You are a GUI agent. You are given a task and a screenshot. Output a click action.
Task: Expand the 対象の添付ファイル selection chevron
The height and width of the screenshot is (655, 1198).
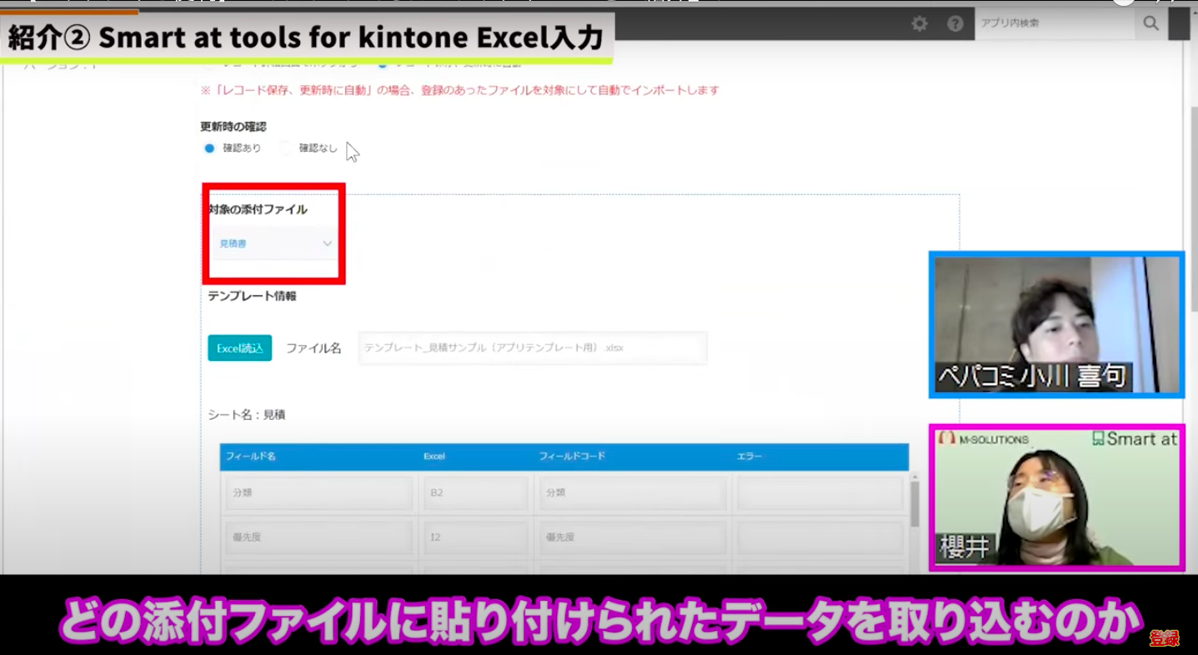tap(327, 244)
